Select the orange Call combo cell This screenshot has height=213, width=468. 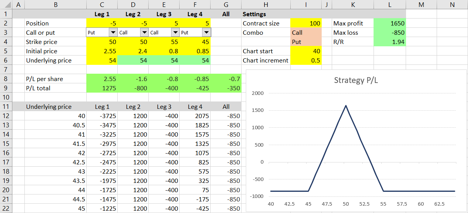click(x=306, y=33)
